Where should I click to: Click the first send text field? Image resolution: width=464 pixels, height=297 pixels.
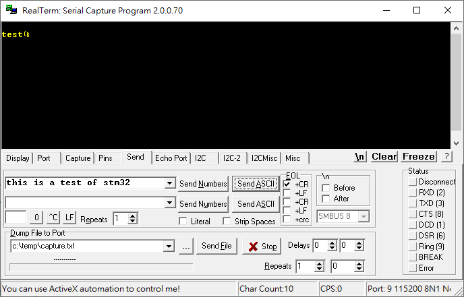(85, 183)
